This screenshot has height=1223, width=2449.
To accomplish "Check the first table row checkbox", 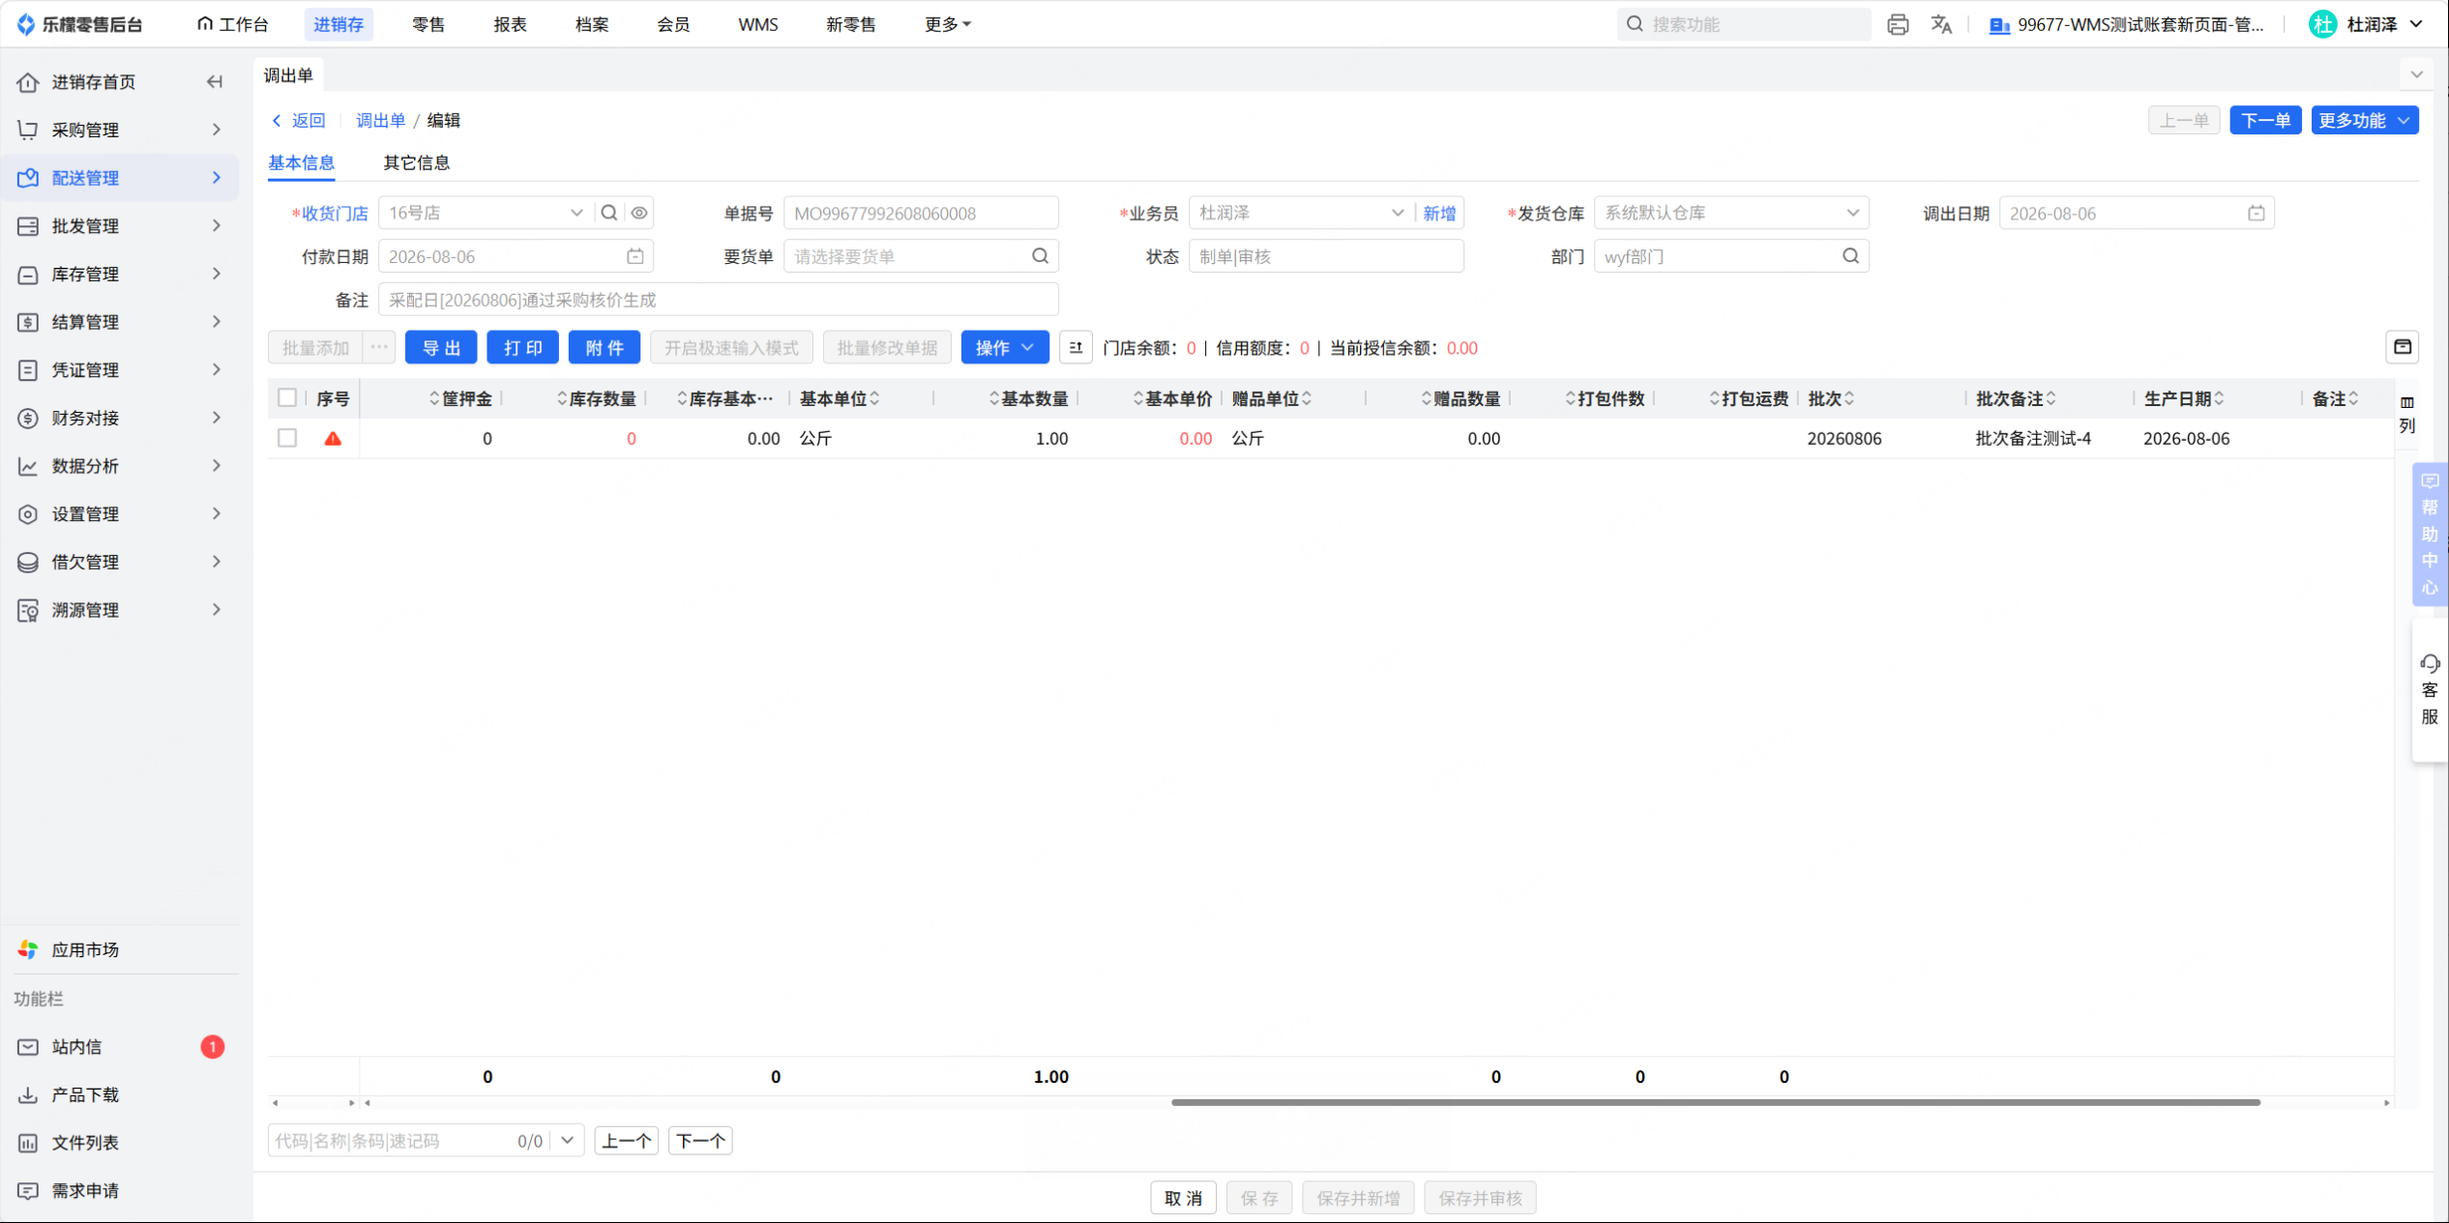I will click(287, 439).
